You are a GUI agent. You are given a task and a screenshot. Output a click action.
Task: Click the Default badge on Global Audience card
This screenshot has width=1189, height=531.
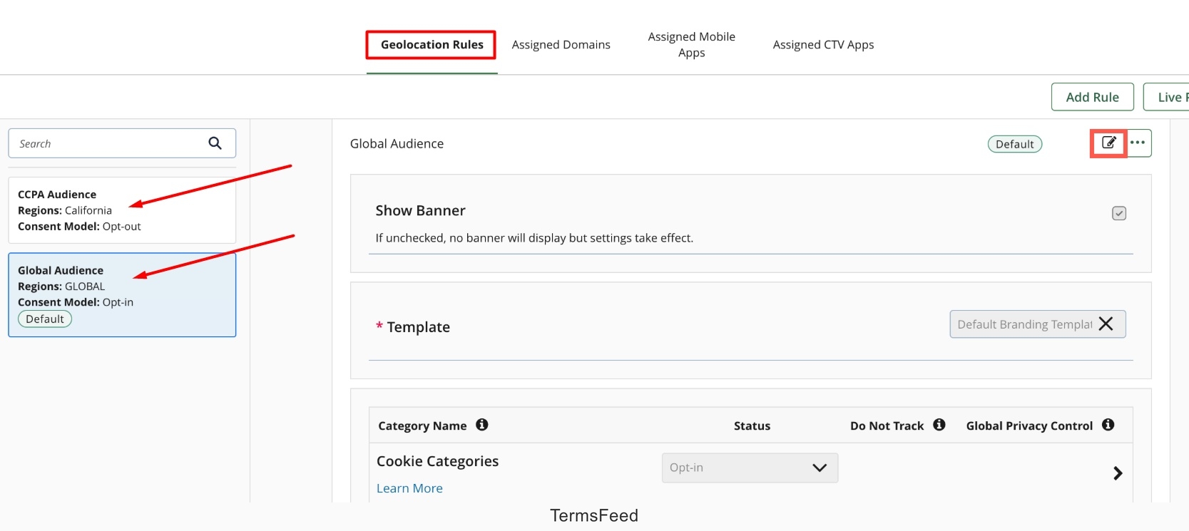pyautogui.click(x=45, y=319)
